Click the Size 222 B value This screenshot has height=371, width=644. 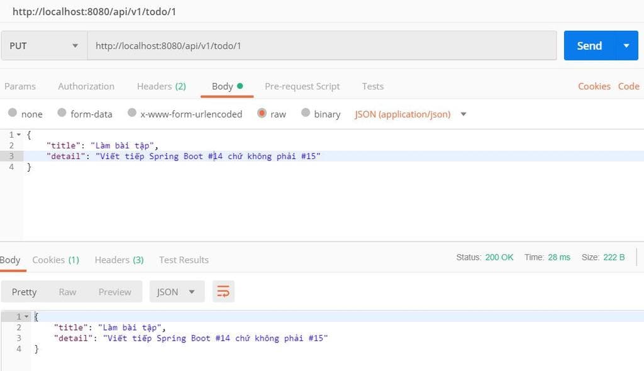pyautogui.click(x=614, y=257)
